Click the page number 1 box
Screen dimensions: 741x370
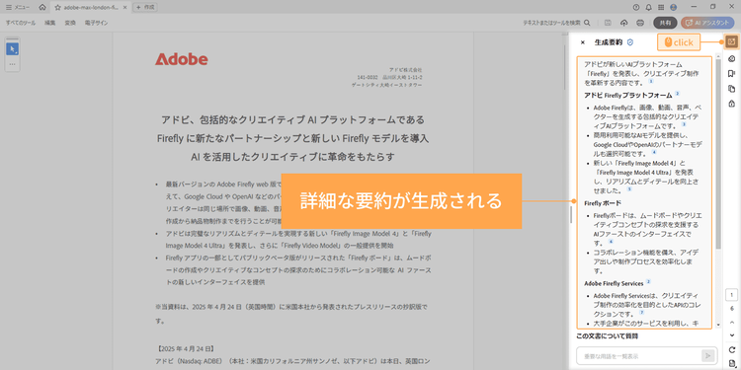[731, 295]
